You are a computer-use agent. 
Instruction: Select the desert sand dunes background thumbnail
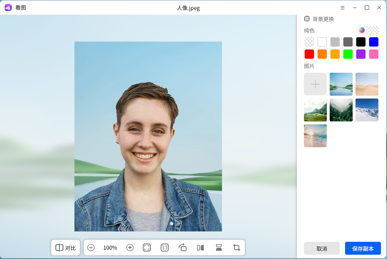tap(367, 84)
